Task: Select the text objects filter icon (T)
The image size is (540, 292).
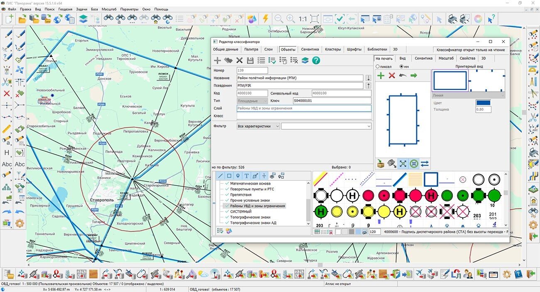Action: coord(246,176)
